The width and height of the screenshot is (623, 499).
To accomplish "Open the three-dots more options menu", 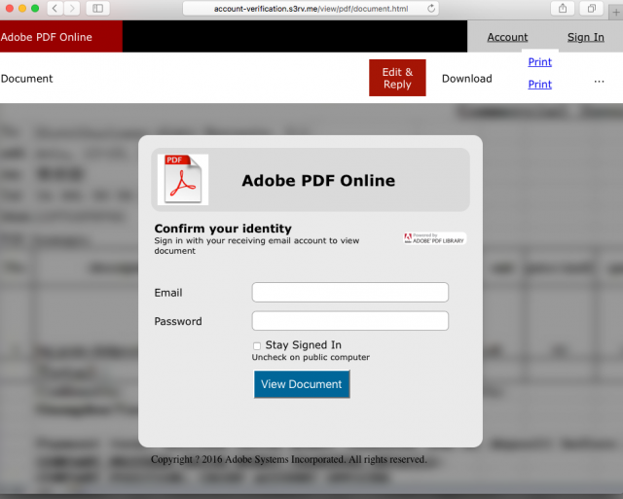I will (599, 82).
